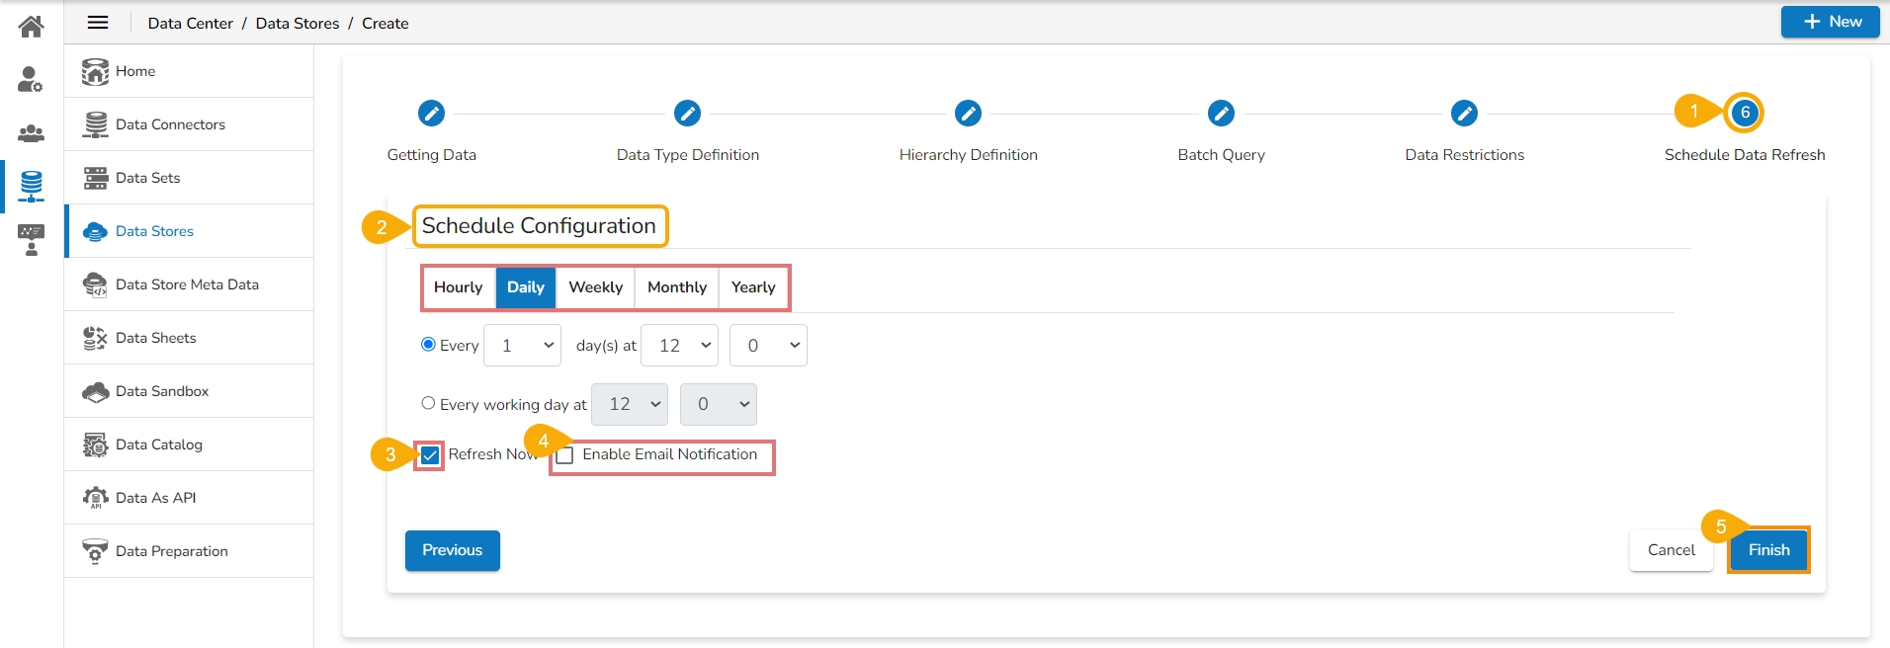1890x648 pixels.
Task: Click the Cancel button
Action: tap(1671, 550)
